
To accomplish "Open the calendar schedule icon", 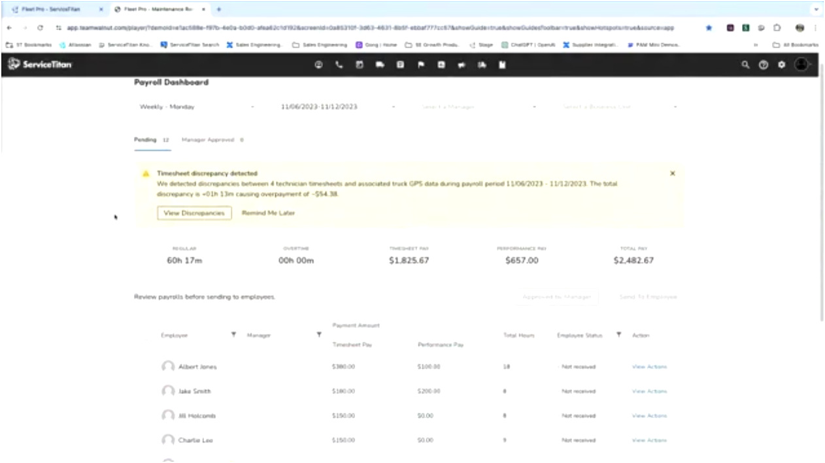I will coord(359,65).
